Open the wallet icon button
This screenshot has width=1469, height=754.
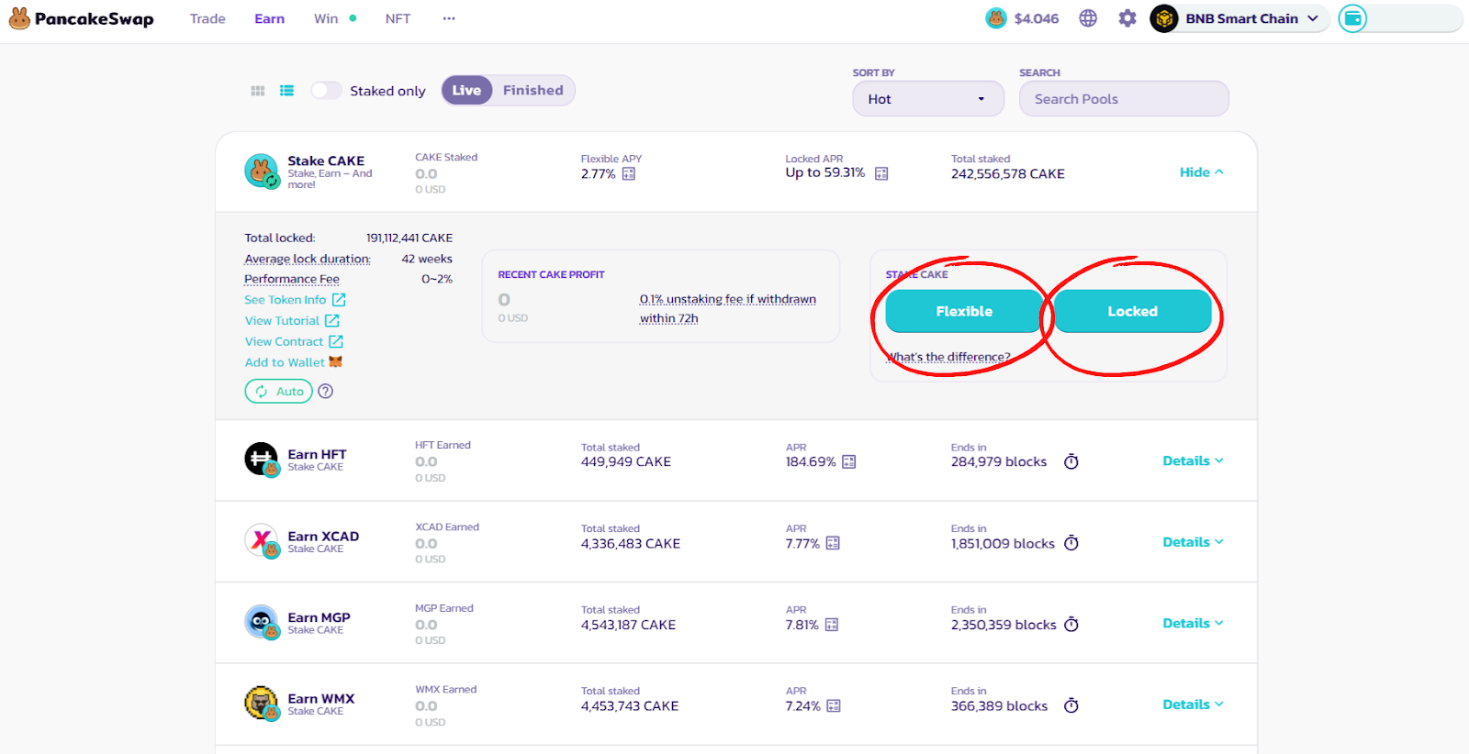click(x=1352, y=18)
